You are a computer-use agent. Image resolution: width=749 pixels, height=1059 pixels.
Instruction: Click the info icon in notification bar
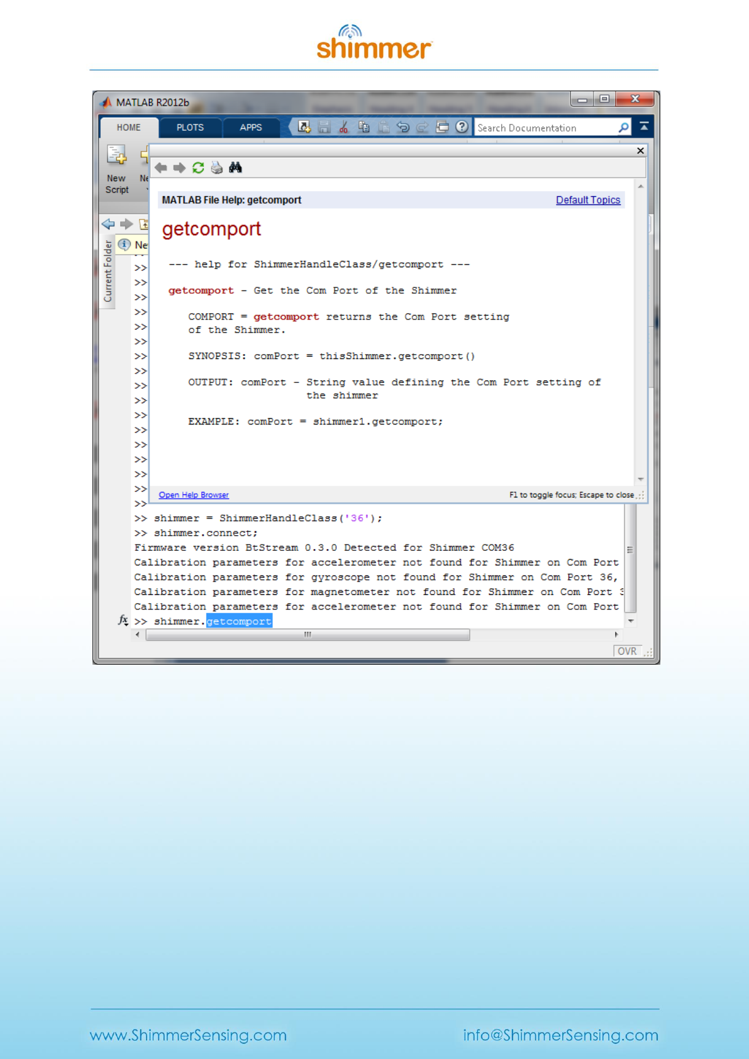pyautogui.click(x=124, y=244)
